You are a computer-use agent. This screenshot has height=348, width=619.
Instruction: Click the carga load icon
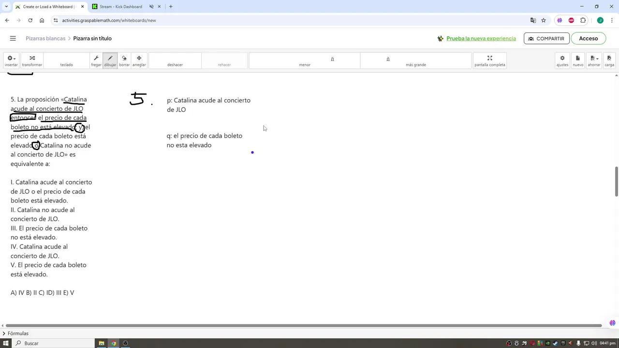point(609,60)
